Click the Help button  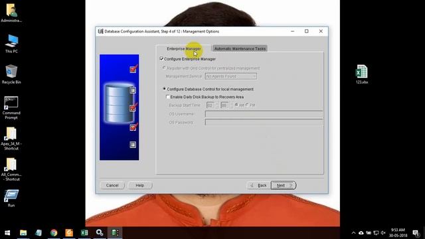[x=140, y=185]
